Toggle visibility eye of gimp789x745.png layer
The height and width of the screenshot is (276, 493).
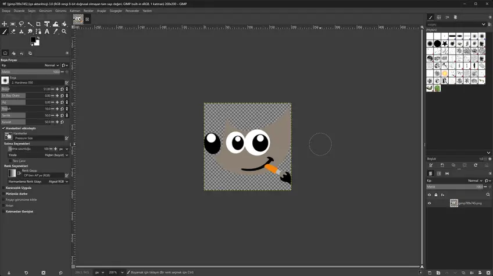[x=430, y=203]
